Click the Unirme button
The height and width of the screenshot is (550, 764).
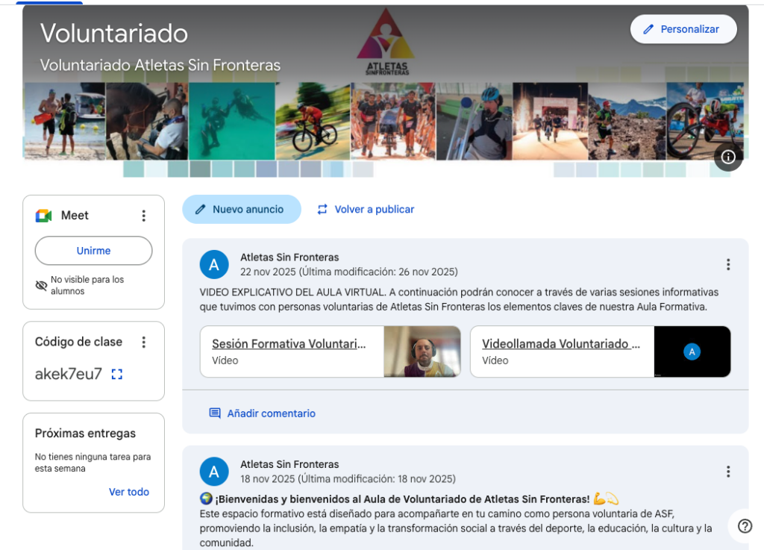click(93, 251)
